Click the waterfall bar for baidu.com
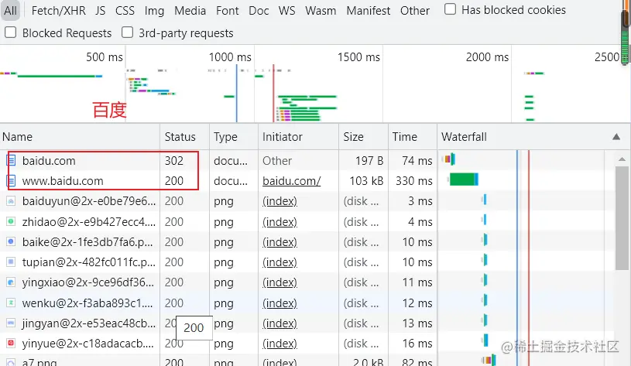Screen dimensions: 631x366 [450, 159]
